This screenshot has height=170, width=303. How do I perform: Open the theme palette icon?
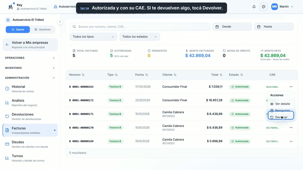coord(264,7)
